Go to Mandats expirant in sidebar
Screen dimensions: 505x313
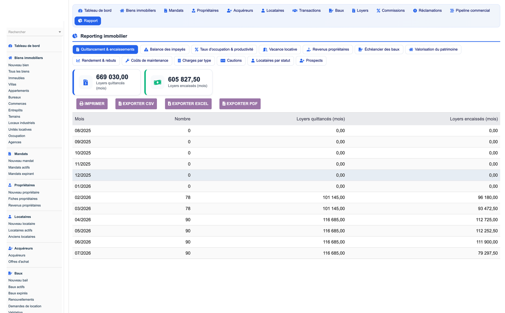point(21,174)
